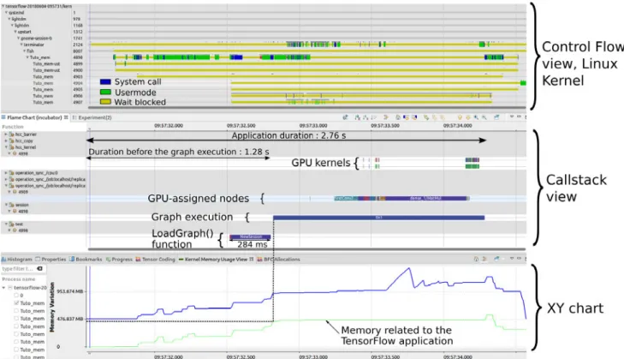The height and width of the screenshot is (359, 624).
Task: Close the Flame Chart (incubator) tab
Action: tap(66, 117)
